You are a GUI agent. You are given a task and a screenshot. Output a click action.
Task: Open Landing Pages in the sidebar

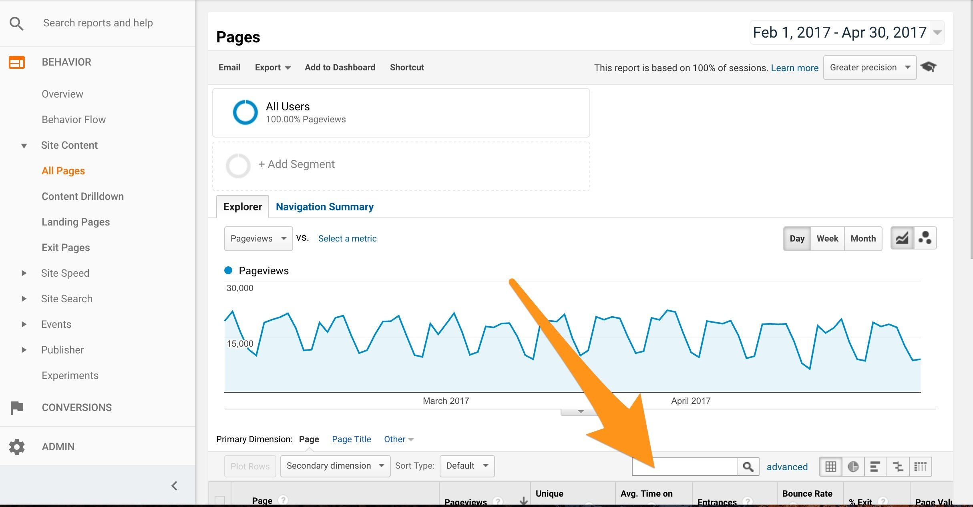[76, 222]
